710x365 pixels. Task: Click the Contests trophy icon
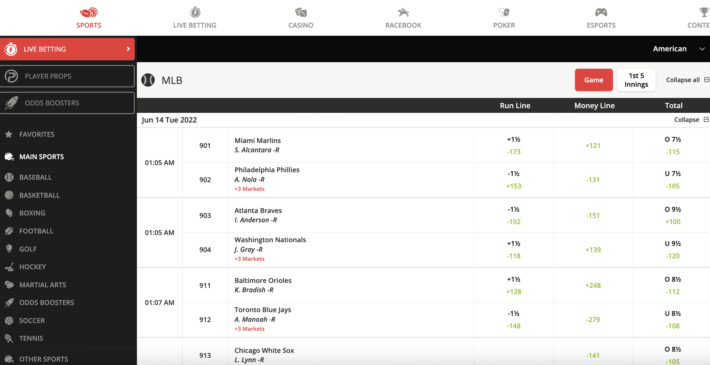[x=704, y=12]
